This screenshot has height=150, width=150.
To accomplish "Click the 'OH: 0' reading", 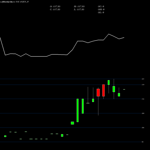I will pos(101,10).
